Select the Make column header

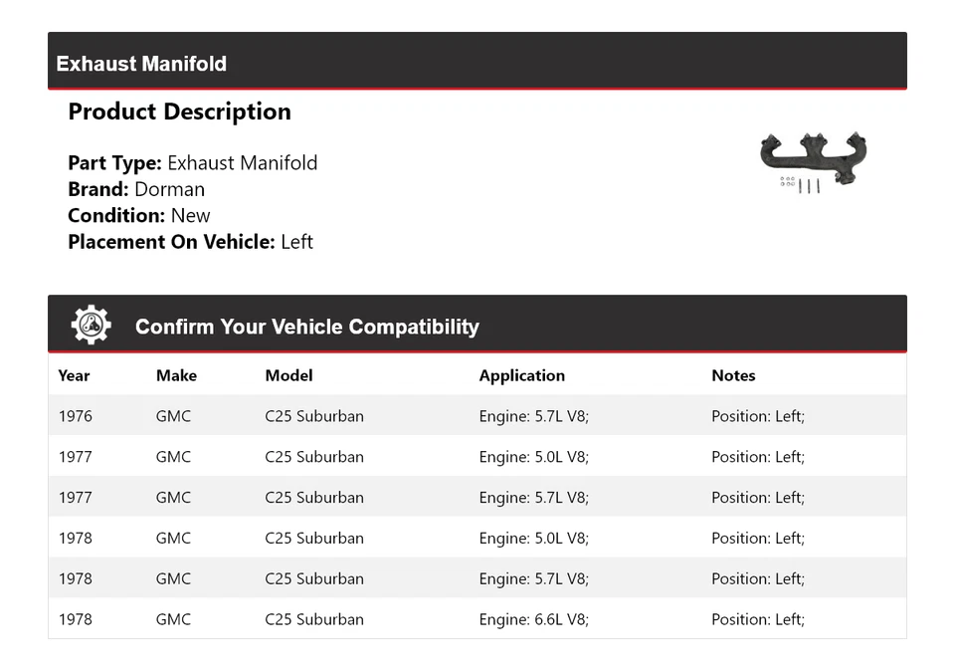176,375
